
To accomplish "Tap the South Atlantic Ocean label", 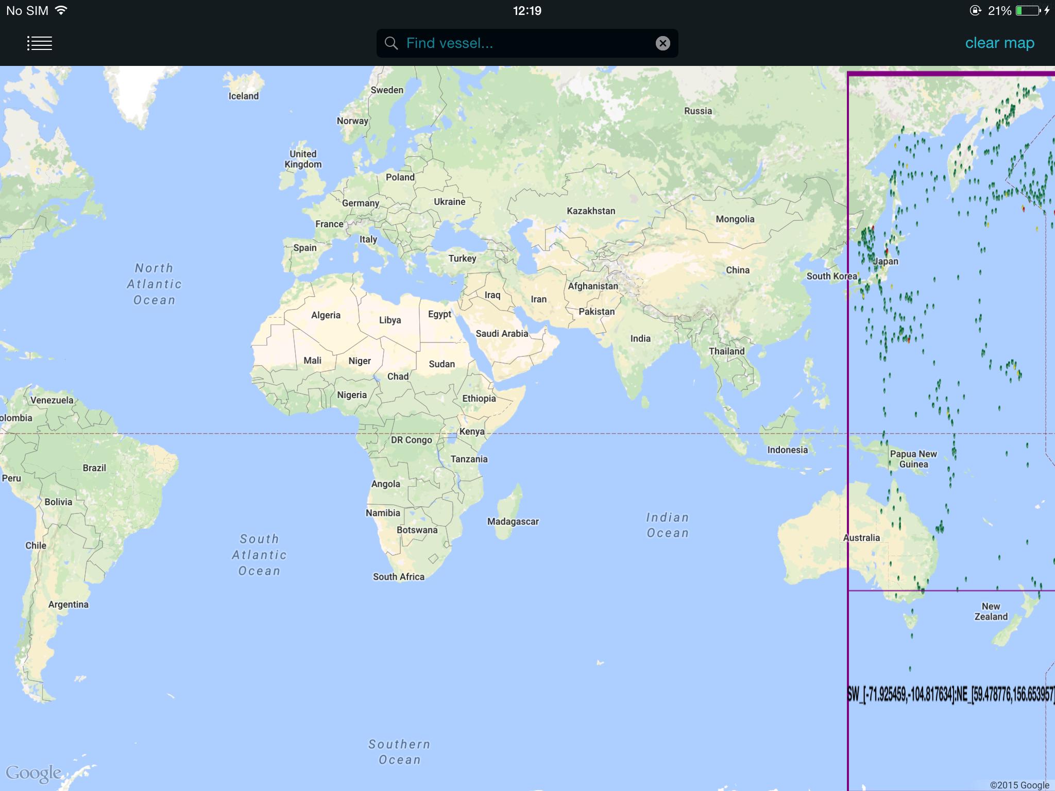I will (259, 555).
